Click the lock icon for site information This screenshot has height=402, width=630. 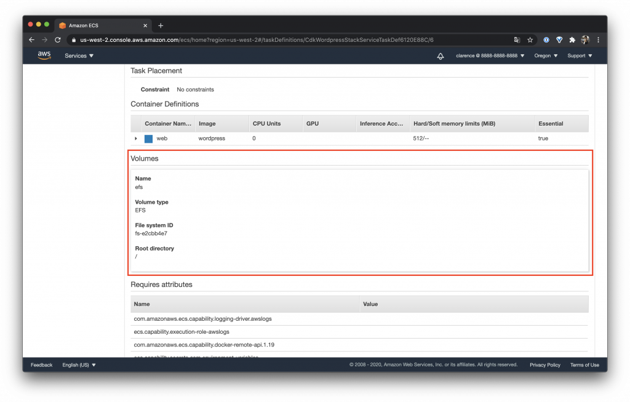[x=74, y=40]
